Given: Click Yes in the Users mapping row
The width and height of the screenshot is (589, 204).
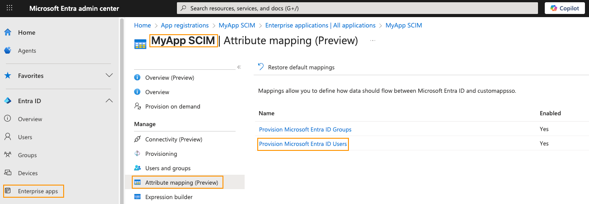Looking at the screenshot, I should click(544, 144).
